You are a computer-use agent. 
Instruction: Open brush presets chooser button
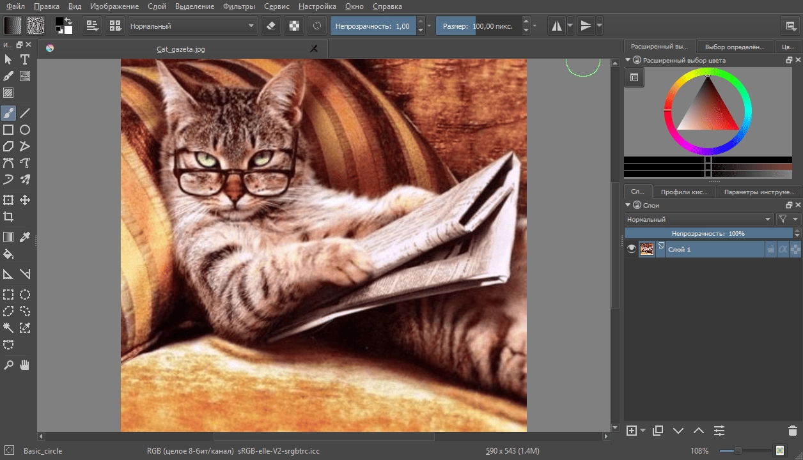[x=116, y=26]
